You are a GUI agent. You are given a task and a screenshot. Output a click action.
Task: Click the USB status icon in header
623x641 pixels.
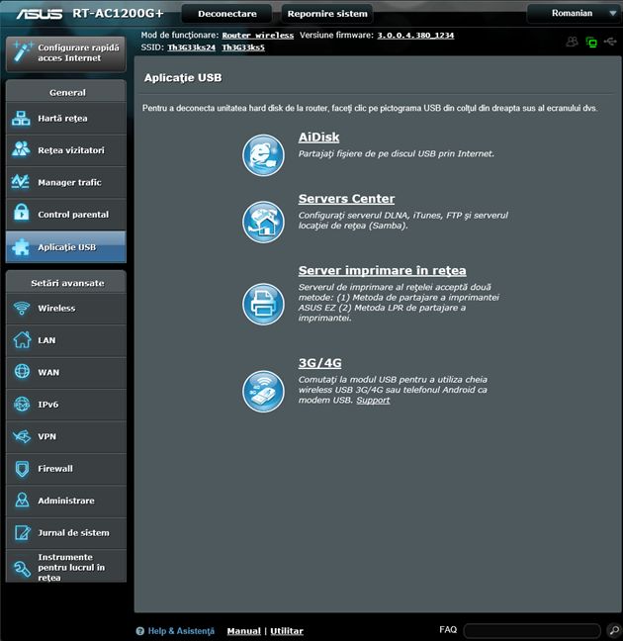[609, 43]
